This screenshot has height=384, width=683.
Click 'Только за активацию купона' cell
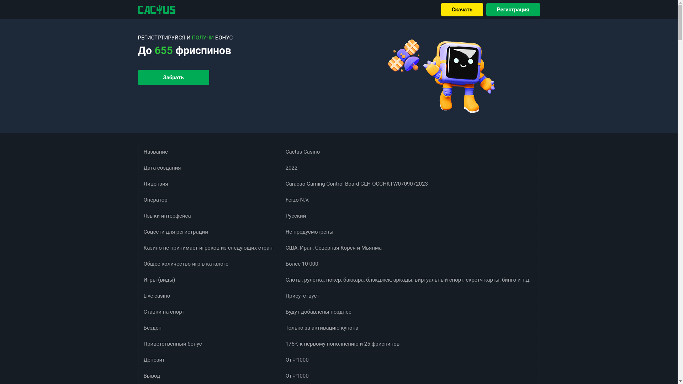pyautogui.click(x=410, y=328)
